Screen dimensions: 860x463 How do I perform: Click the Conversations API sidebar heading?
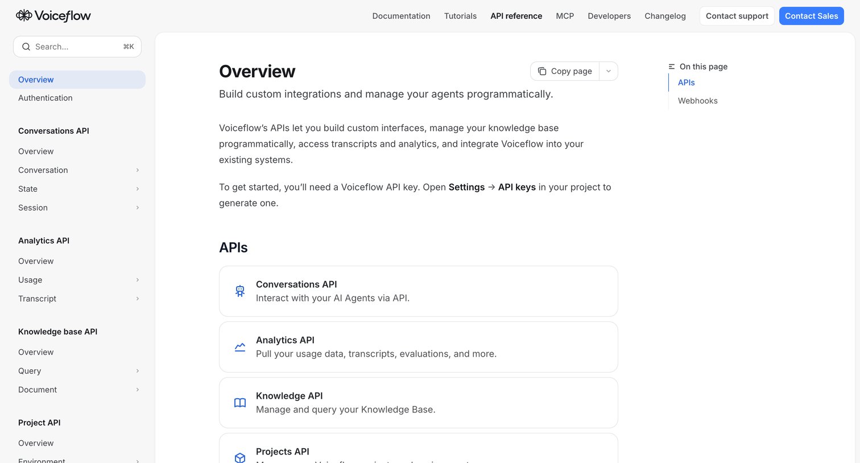click(x=53, y=131)
